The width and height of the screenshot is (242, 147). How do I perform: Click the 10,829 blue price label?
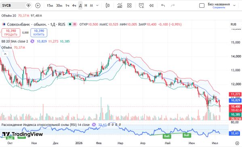point(236,100)
